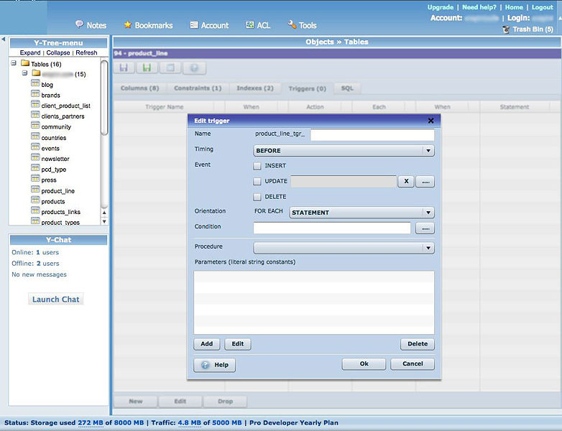Open the Account menu in top bar
Image resolution: width=562 pixels, height=431 pixels.
coord(208,25)
